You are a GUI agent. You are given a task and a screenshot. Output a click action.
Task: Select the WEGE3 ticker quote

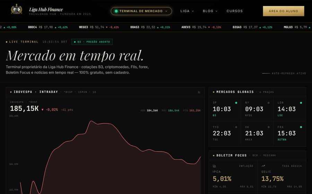click(x=99, y=27)
